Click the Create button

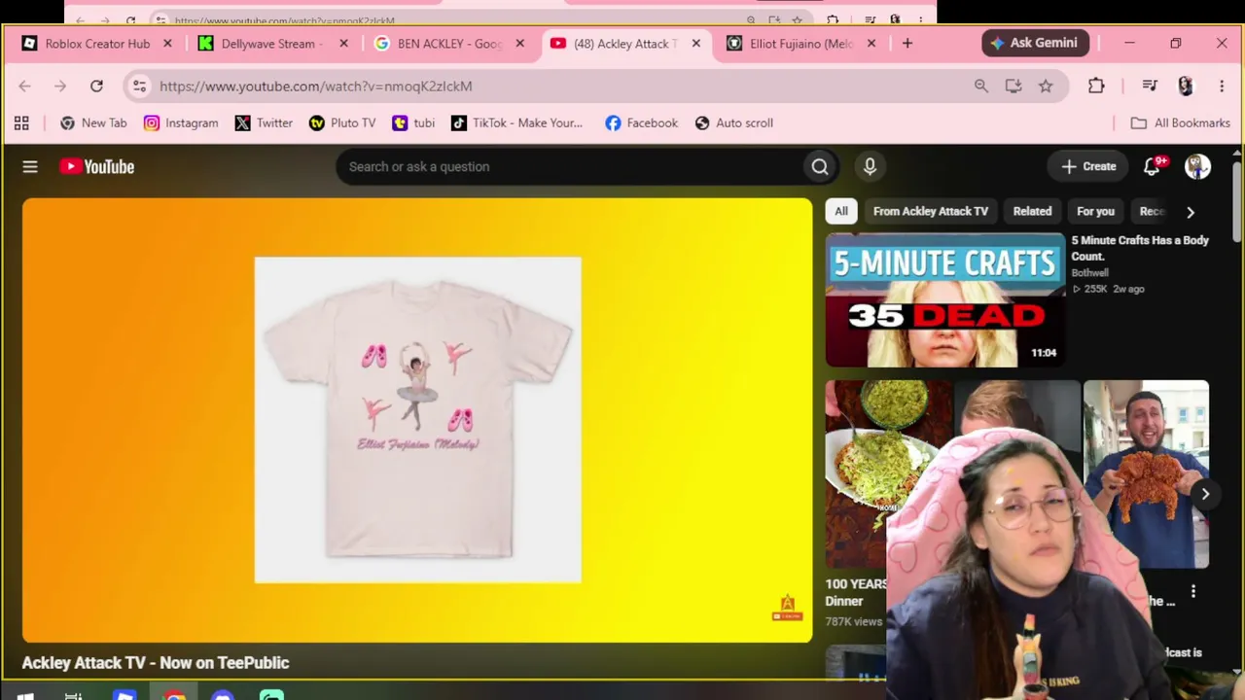click(x=1088, y=167)
